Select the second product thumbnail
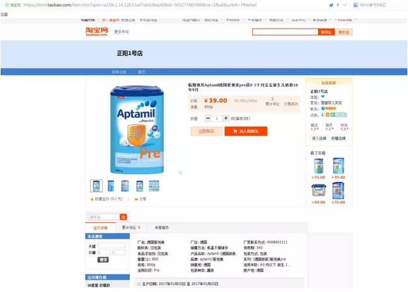Image resolution: width=408 pixels, height=292 pixels. coord(111,186)
